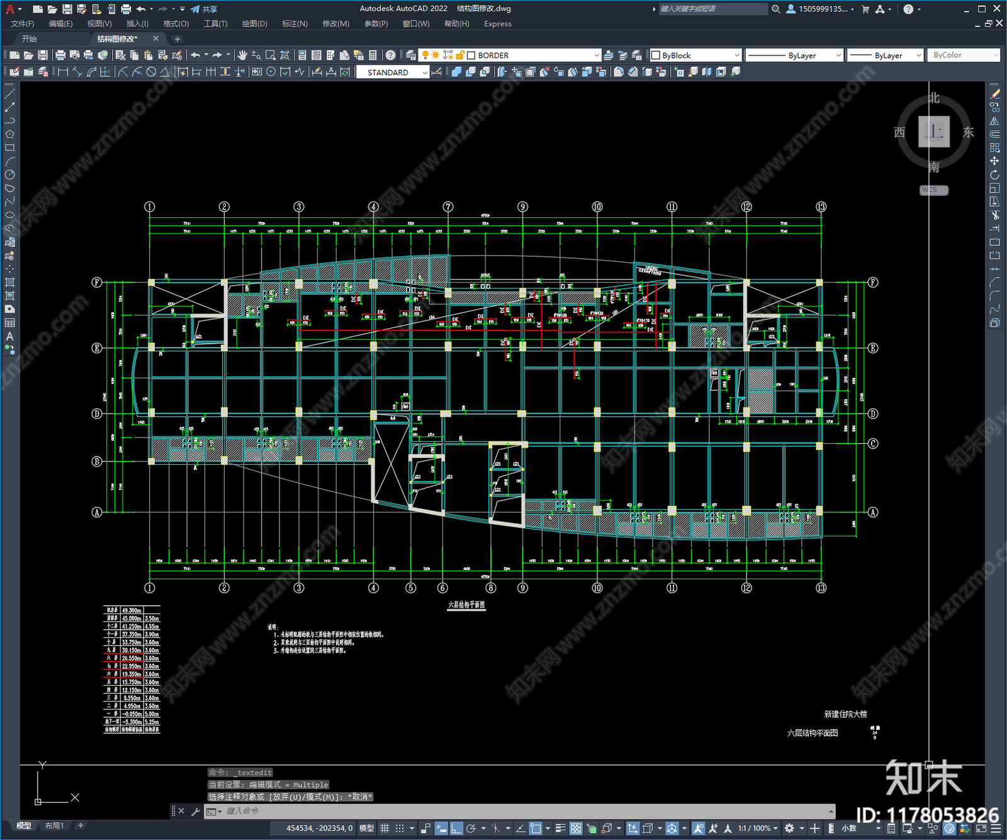Click the layer color swatch beside BORDER
The image size is (1007, 840).
(x=471, y=55)
